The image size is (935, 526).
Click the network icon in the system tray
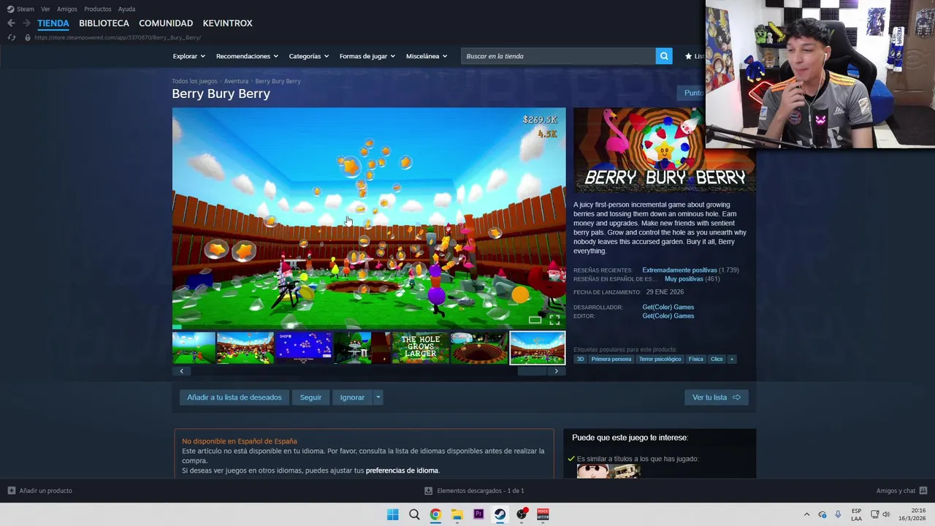tap(874, 514)
